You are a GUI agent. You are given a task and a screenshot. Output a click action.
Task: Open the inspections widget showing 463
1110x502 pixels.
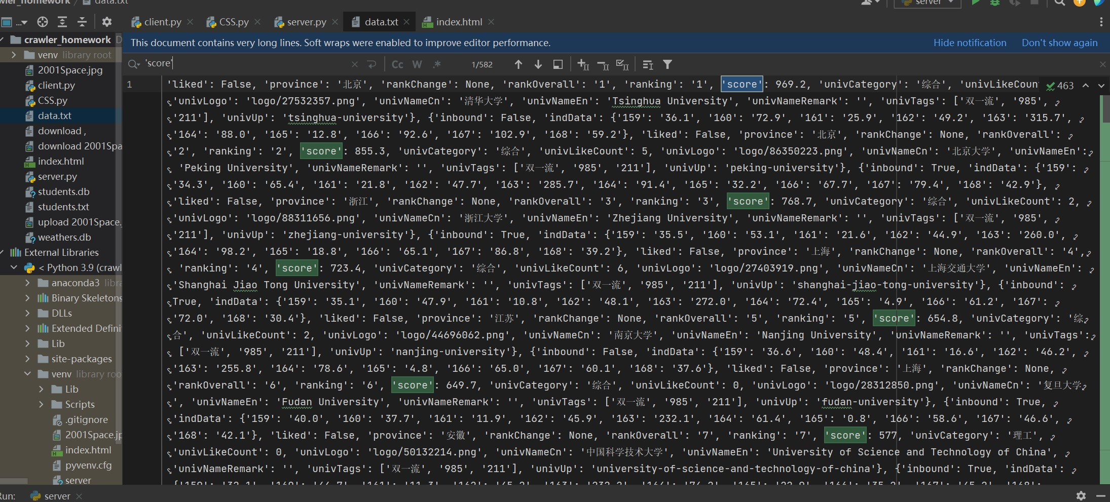tap(1060, 86)
